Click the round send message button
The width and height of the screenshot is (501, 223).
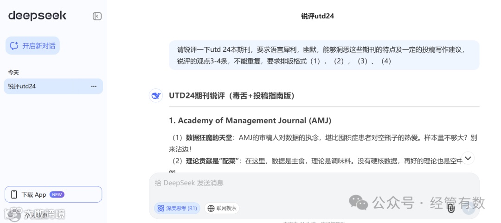point(469,209)
